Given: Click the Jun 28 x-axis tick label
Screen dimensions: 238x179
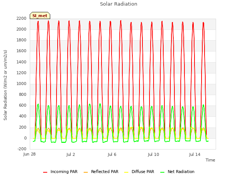Looking at the screenshot, I should click(x=29, y=154).
